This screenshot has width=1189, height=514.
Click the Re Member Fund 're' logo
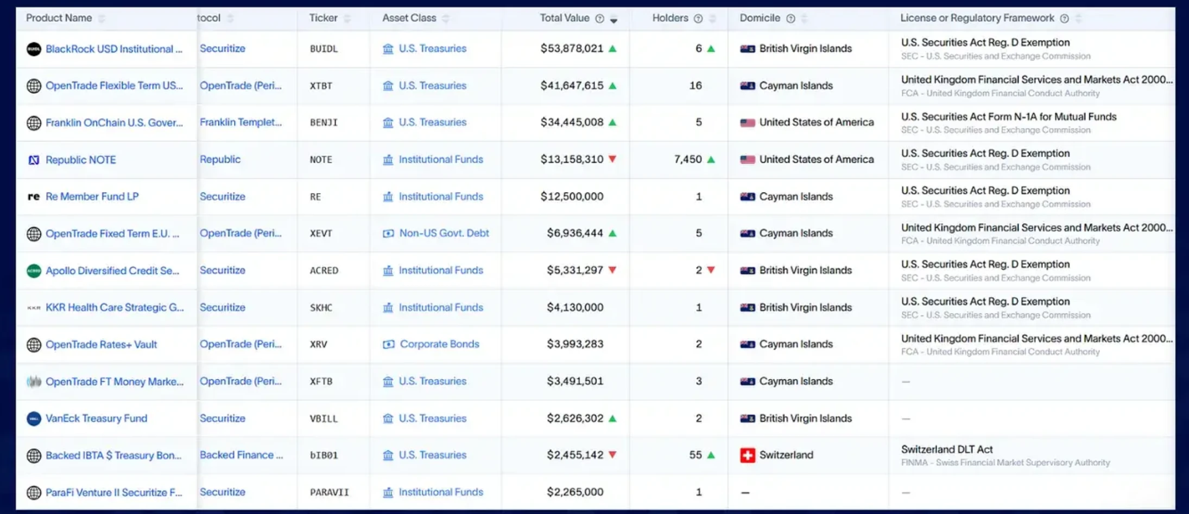point(34,197)
